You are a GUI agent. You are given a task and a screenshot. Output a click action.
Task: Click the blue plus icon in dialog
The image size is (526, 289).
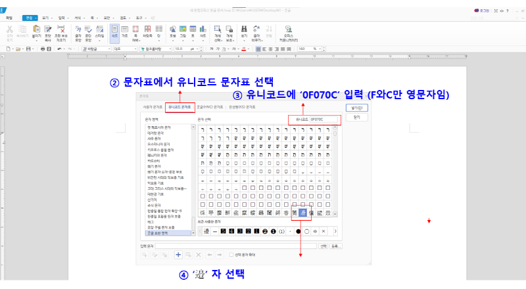click(178, 255)
